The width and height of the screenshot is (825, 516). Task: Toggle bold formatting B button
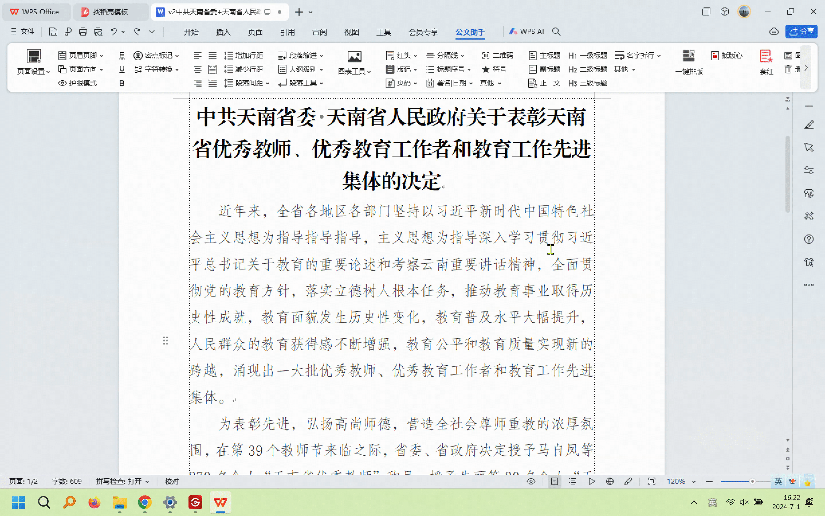coord(122,83)
